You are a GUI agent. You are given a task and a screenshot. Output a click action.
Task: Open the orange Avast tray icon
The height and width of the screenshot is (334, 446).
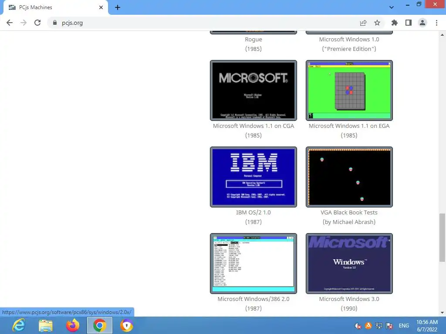click(x=368, y=326)
